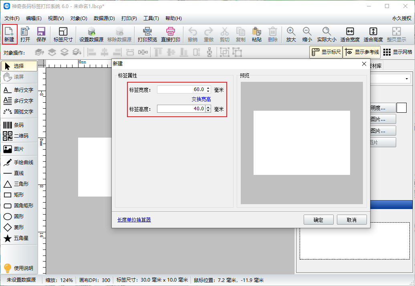Click the Direct Print (直接打印) icon
415x286 pixels.
(171, 34)
